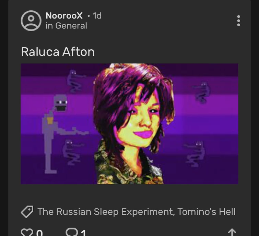Viewport: 259px width, 236px height.
Task: Open the Raluca Afton post image
Action: pyautogui.click(x=129, y=124)
